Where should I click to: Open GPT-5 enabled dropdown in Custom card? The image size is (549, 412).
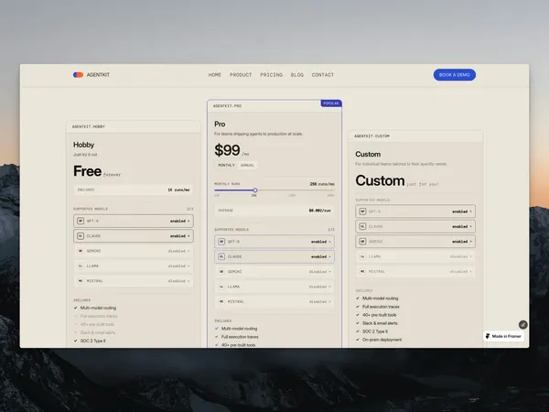[x=462, y=211]
